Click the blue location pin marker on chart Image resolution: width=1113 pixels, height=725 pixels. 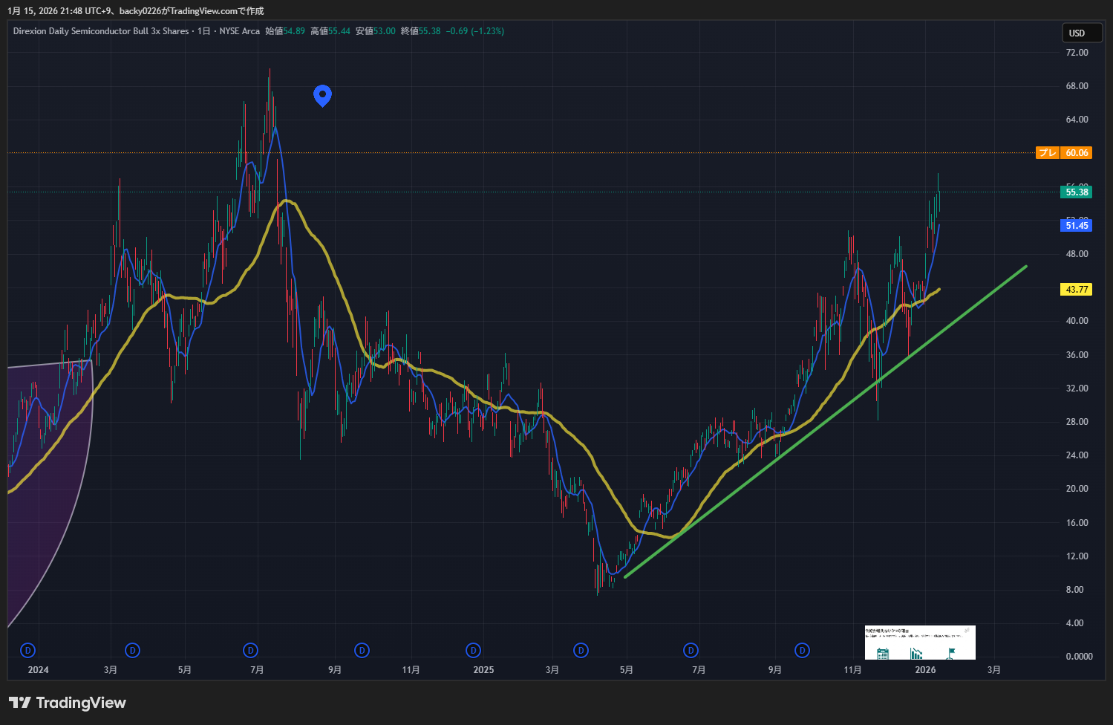(322, 94)
